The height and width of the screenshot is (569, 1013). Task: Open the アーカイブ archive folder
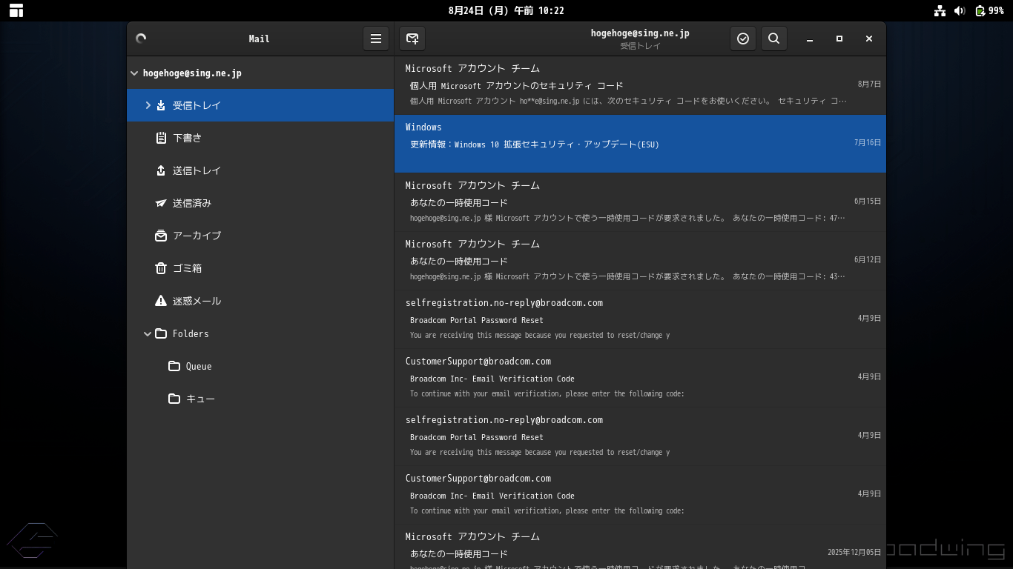click(260, 236)
